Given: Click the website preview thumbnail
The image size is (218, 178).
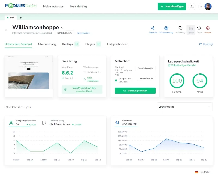Looking at the screenshot, I should pos(29,72).
